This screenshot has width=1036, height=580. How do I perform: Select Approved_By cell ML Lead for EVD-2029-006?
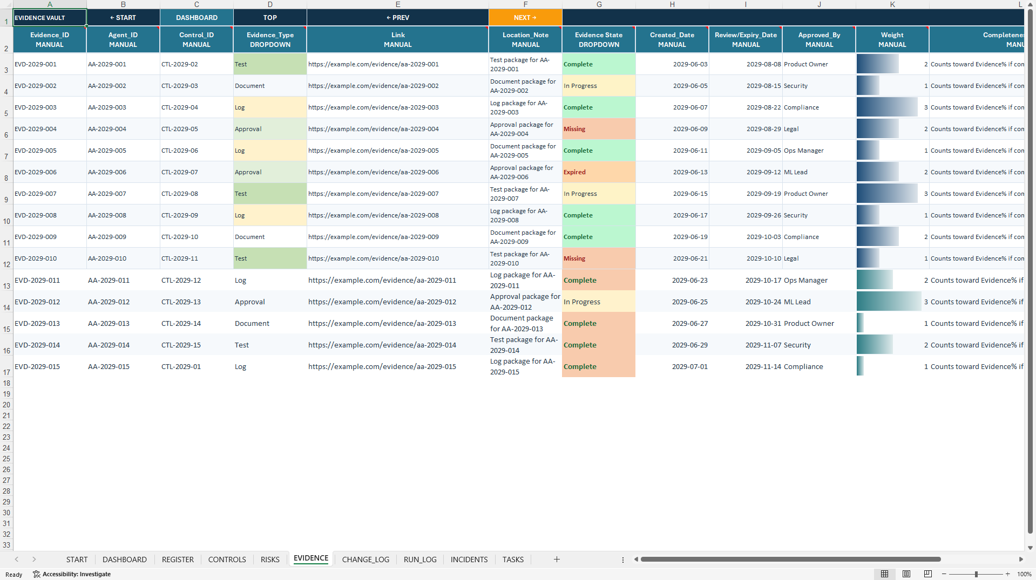pos(819,172)
